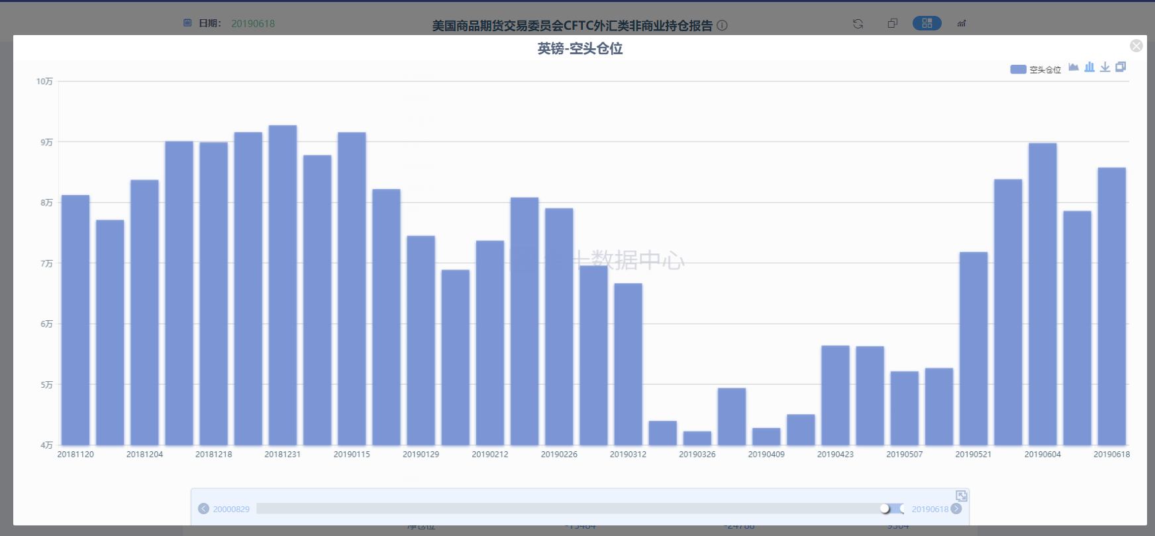
Task: Click the CFTC report title text
Action: coord(572,26)
